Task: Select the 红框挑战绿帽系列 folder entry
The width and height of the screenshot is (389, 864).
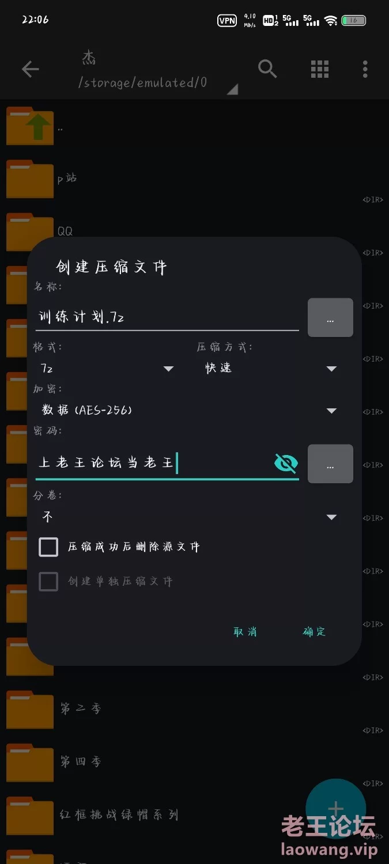Action: [119, 815]
